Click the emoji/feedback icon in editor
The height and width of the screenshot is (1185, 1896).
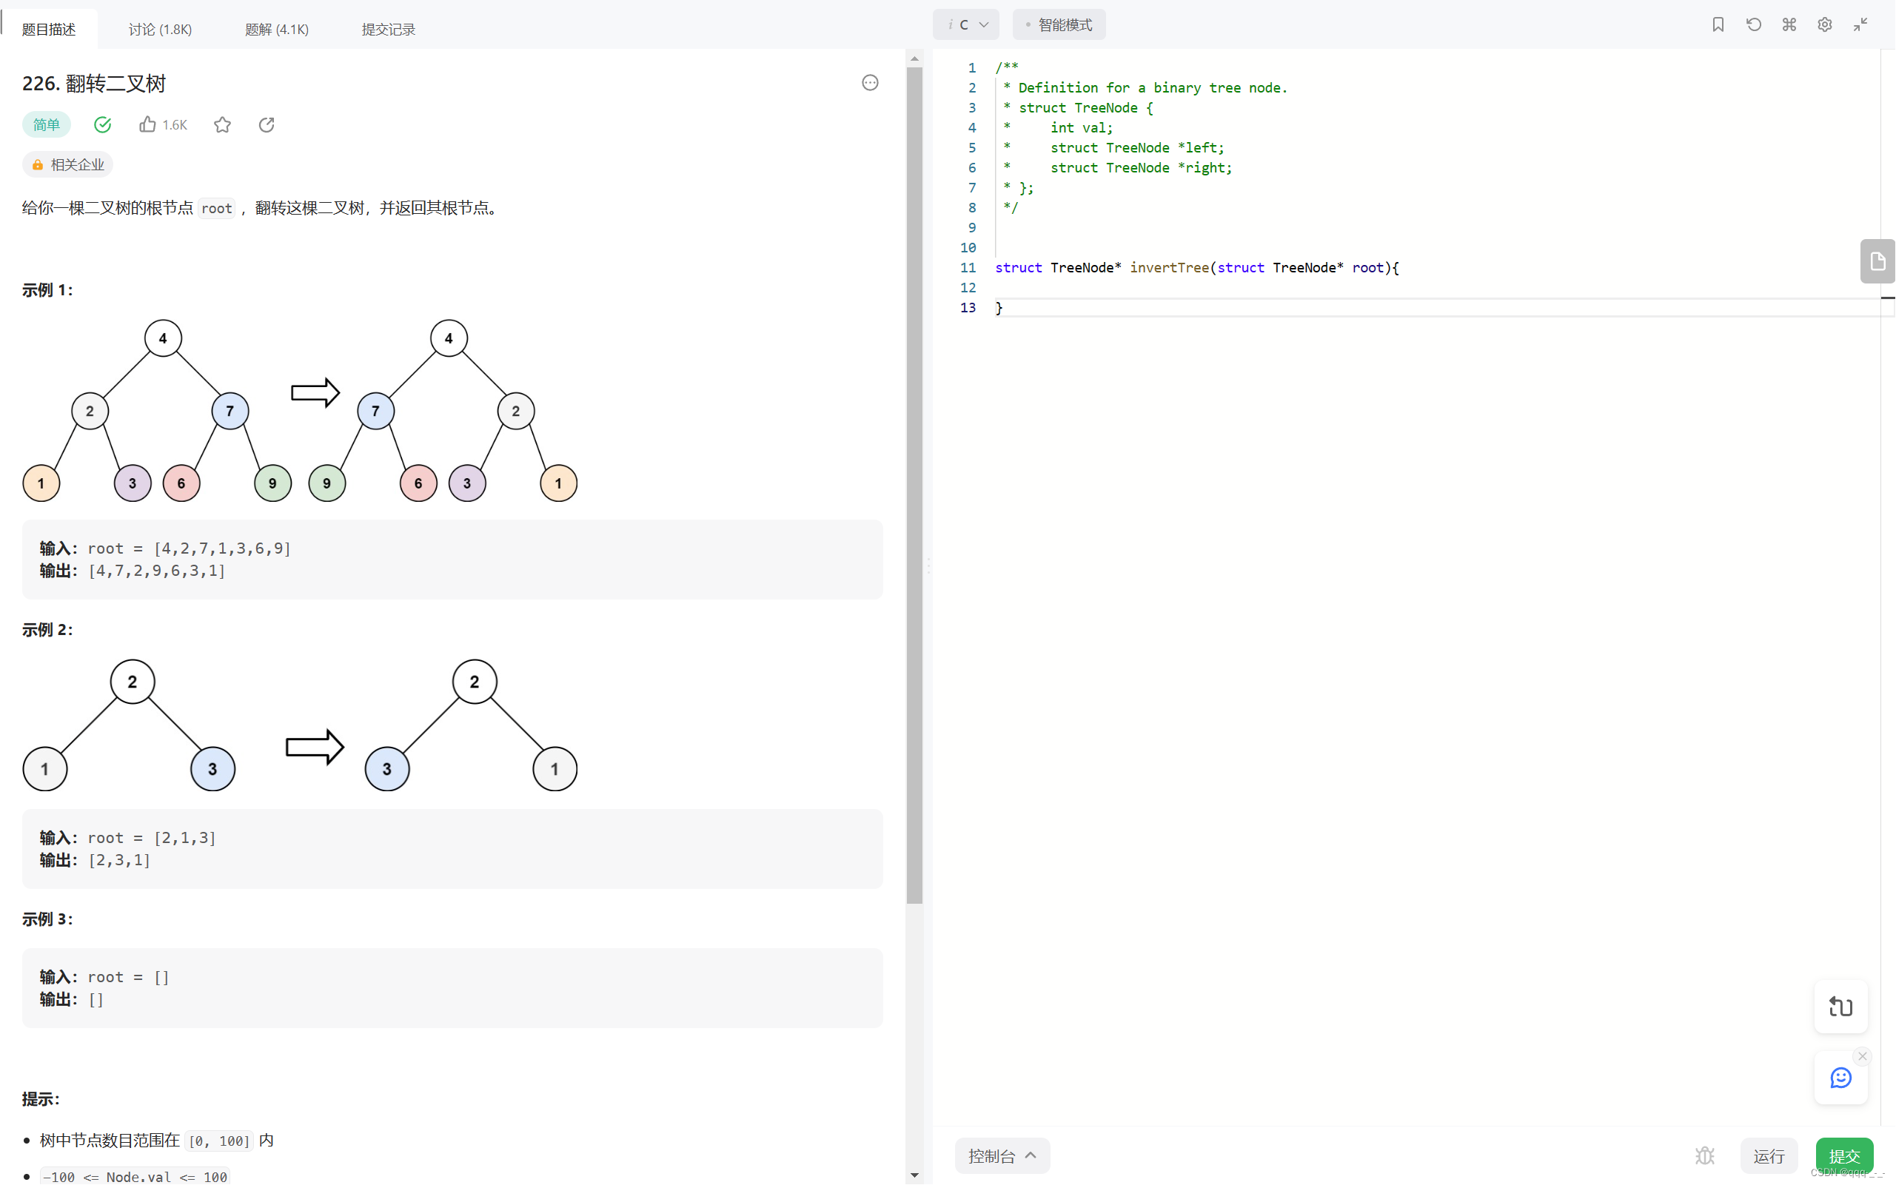(x=1840, y=1078)
